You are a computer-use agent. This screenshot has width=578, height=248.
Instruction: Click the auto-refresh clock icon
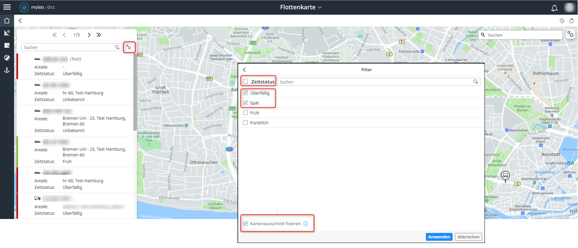pos(562,21)
